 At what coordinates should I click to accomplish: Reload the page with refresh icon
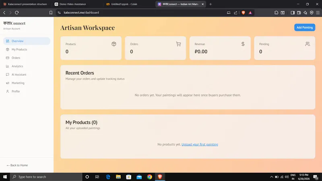pyautogui.click(x=17, y=12)
